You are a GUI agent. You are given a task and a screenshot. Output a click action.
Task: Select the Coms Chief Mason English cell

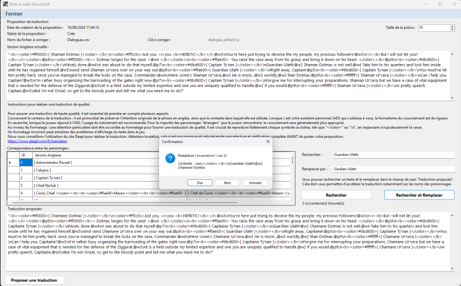pos(109,193)
